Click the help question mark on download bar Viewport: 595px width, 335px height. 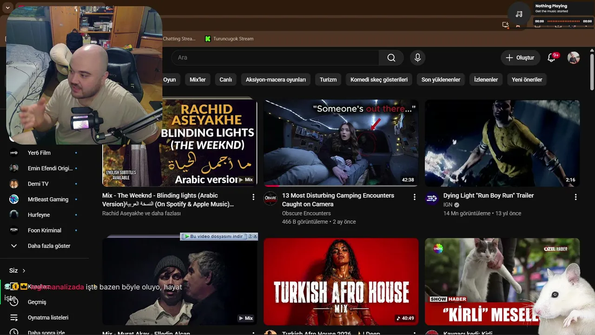[x=250, y=236]
